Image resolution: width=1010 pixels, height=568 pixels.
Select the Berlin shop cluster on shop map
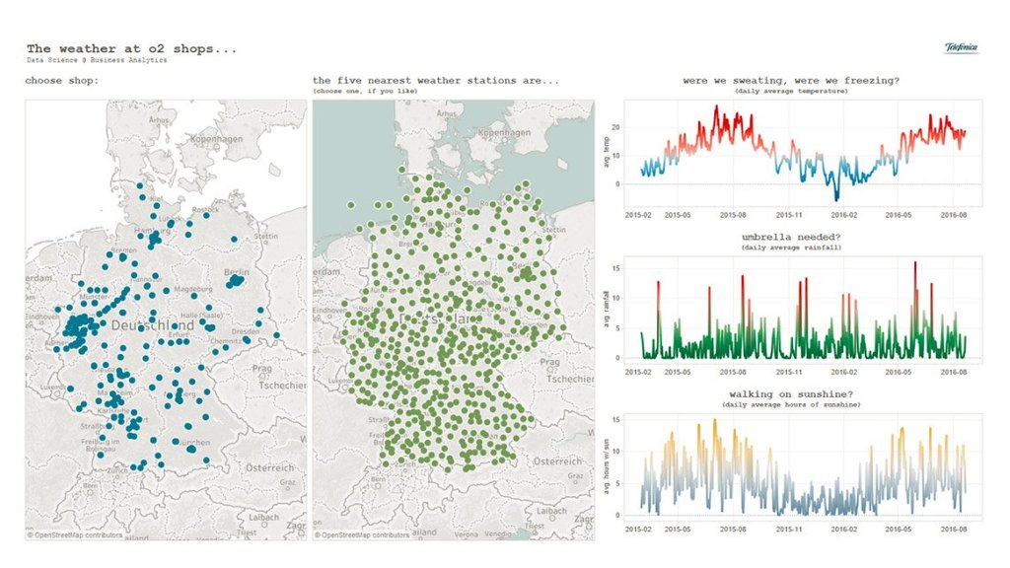pyautogui.click(x=235, y=281)
